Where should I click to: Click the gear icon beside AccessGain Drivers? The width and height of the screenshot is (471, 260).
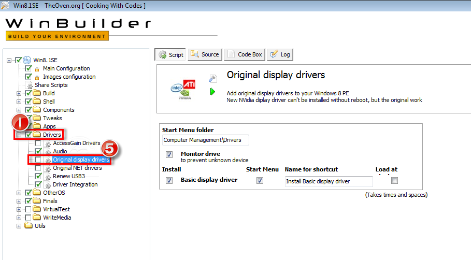48,144
